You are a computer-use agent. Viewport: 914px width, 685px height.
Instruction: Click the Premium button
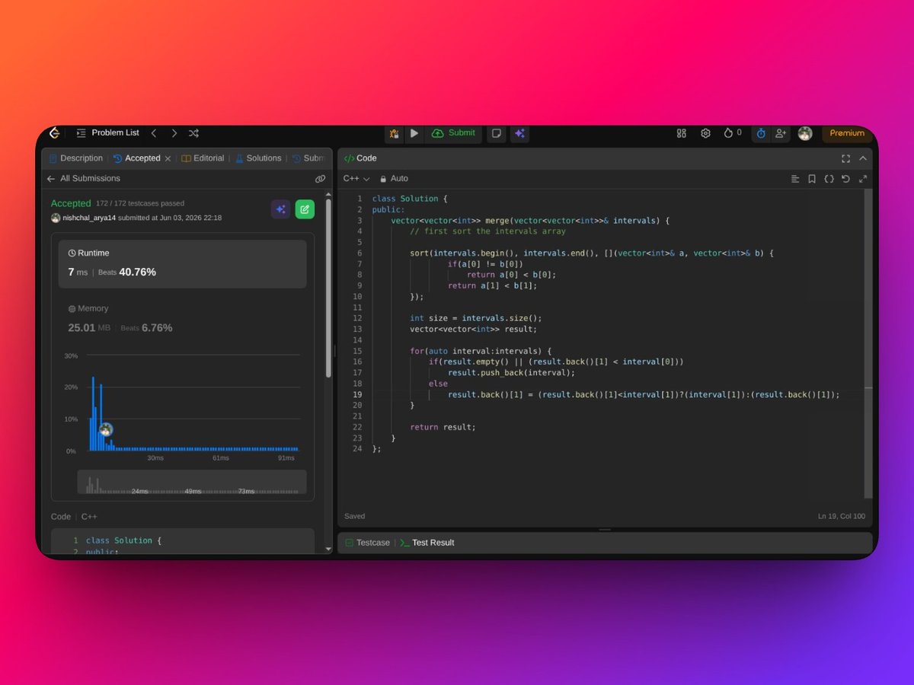[x=847, y=133]
